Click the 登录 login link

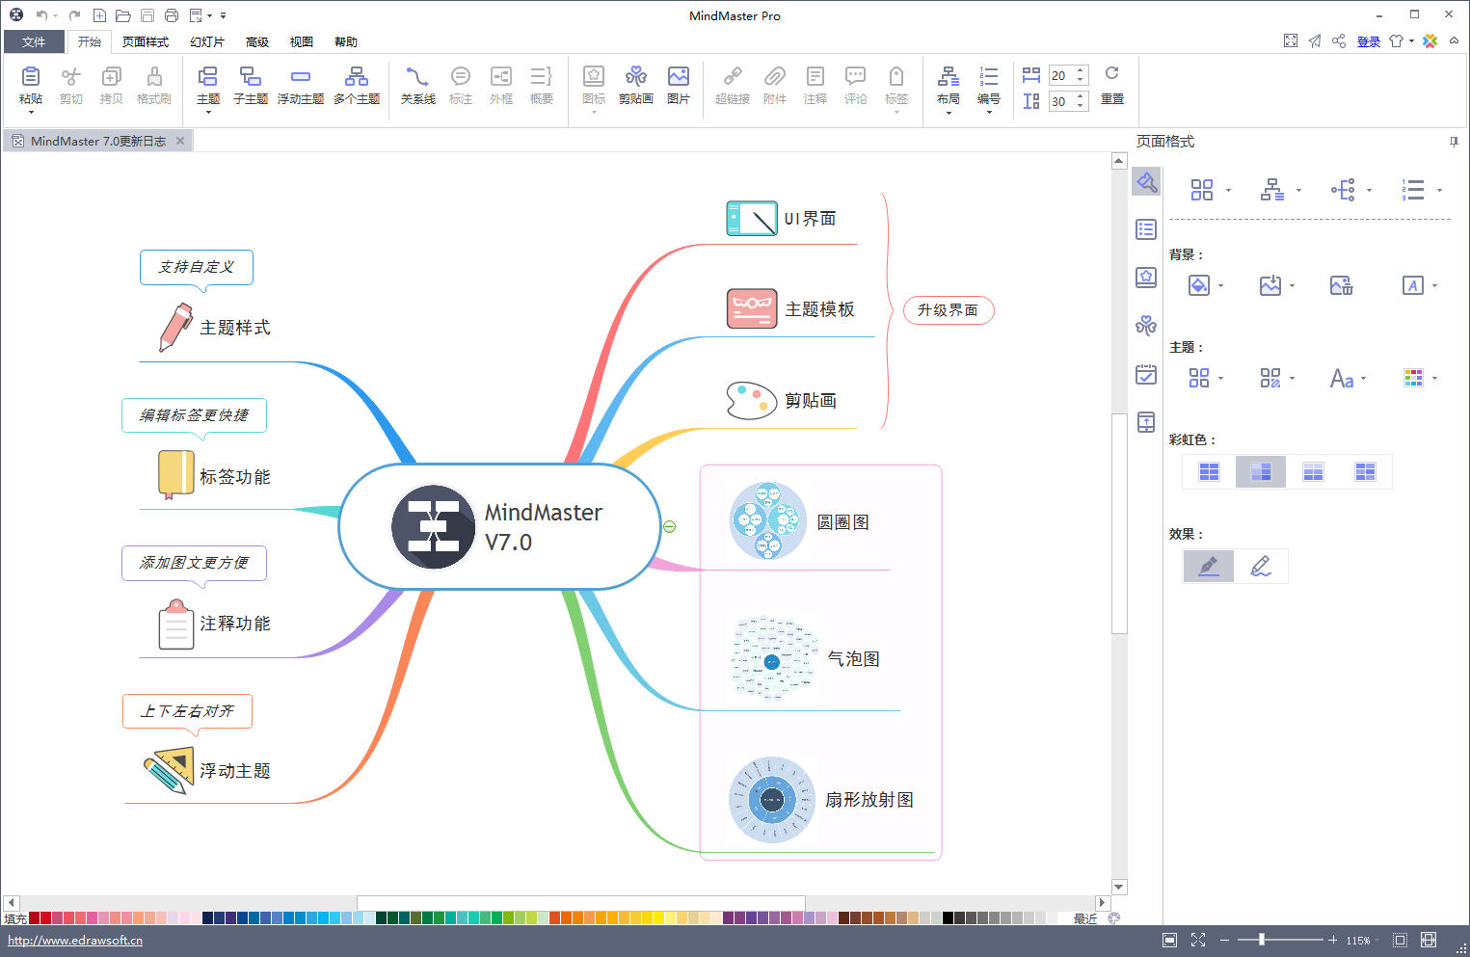coord(1369,41)
